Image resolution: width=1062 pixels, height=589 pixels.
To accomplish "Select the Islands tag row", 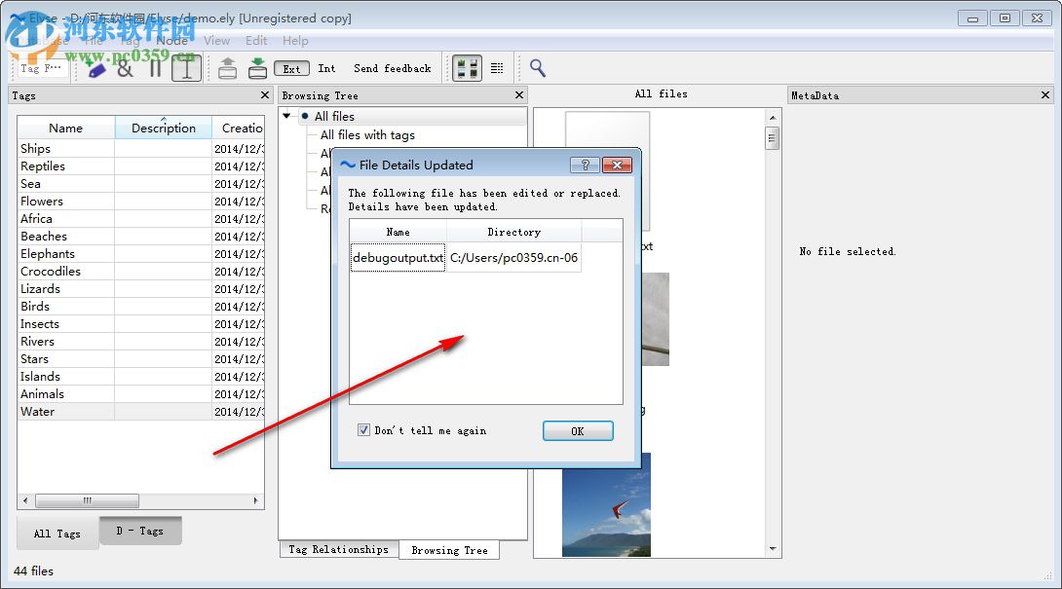I will [141, 377].
